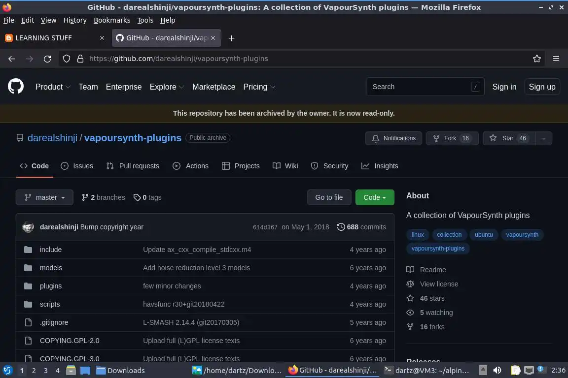Click the .gitignore file icon
The width and height of the screenshot is (568, 378).
28,322
